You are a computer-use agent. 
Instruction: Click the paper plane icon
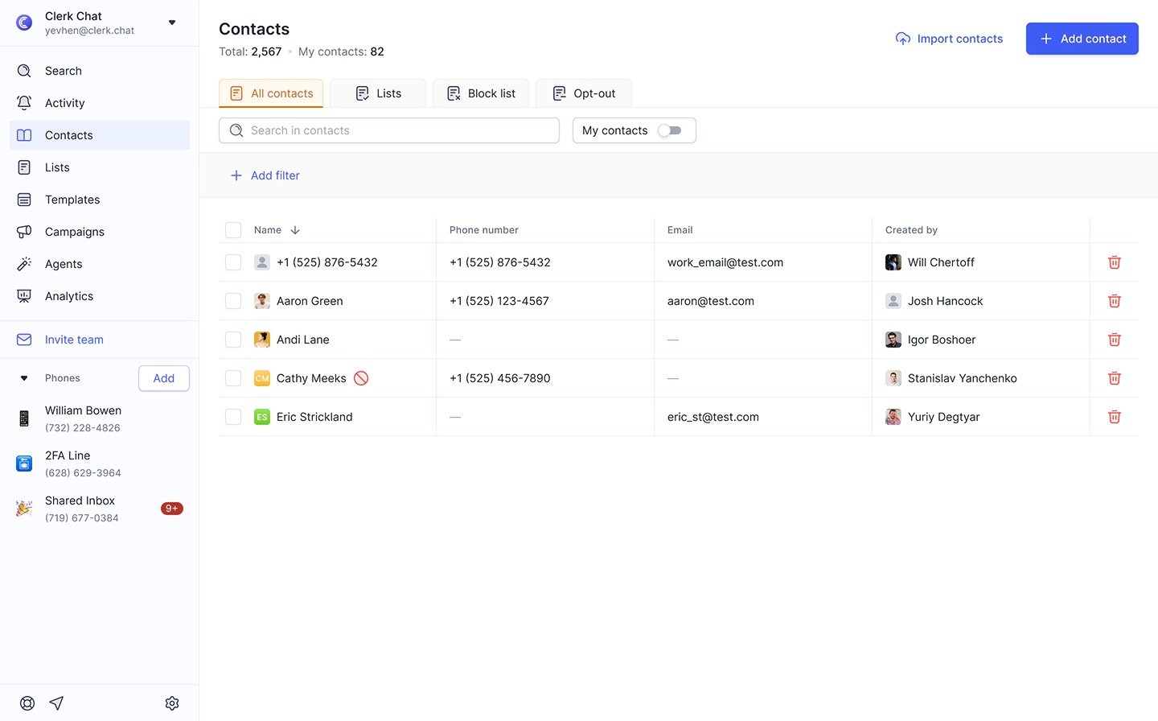click(x=56, y=703)
